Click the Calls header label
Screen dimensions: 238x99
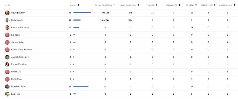click(x=73, y=5)
